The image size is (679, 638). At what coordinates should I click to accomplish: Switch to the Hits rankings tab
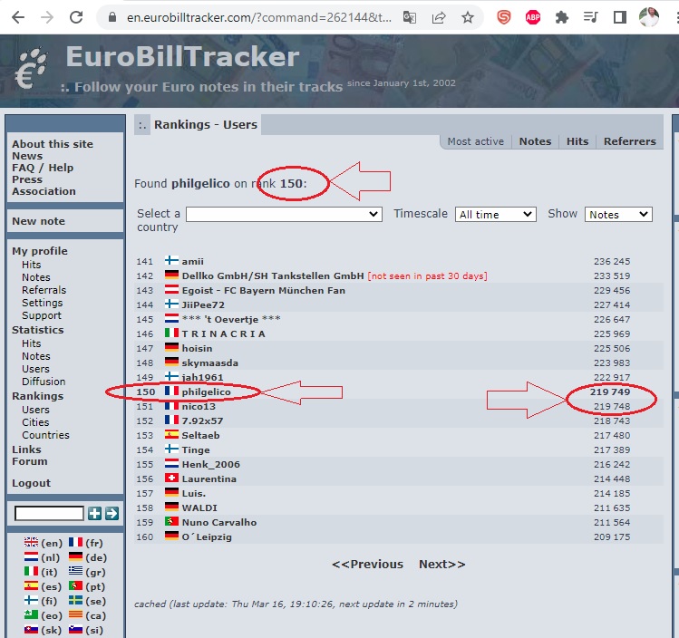point(577,141)
